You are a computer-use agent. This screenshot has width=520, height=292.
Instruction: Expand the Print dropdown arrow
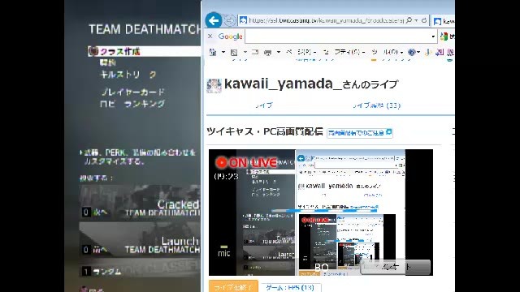(x=278, y=52)
